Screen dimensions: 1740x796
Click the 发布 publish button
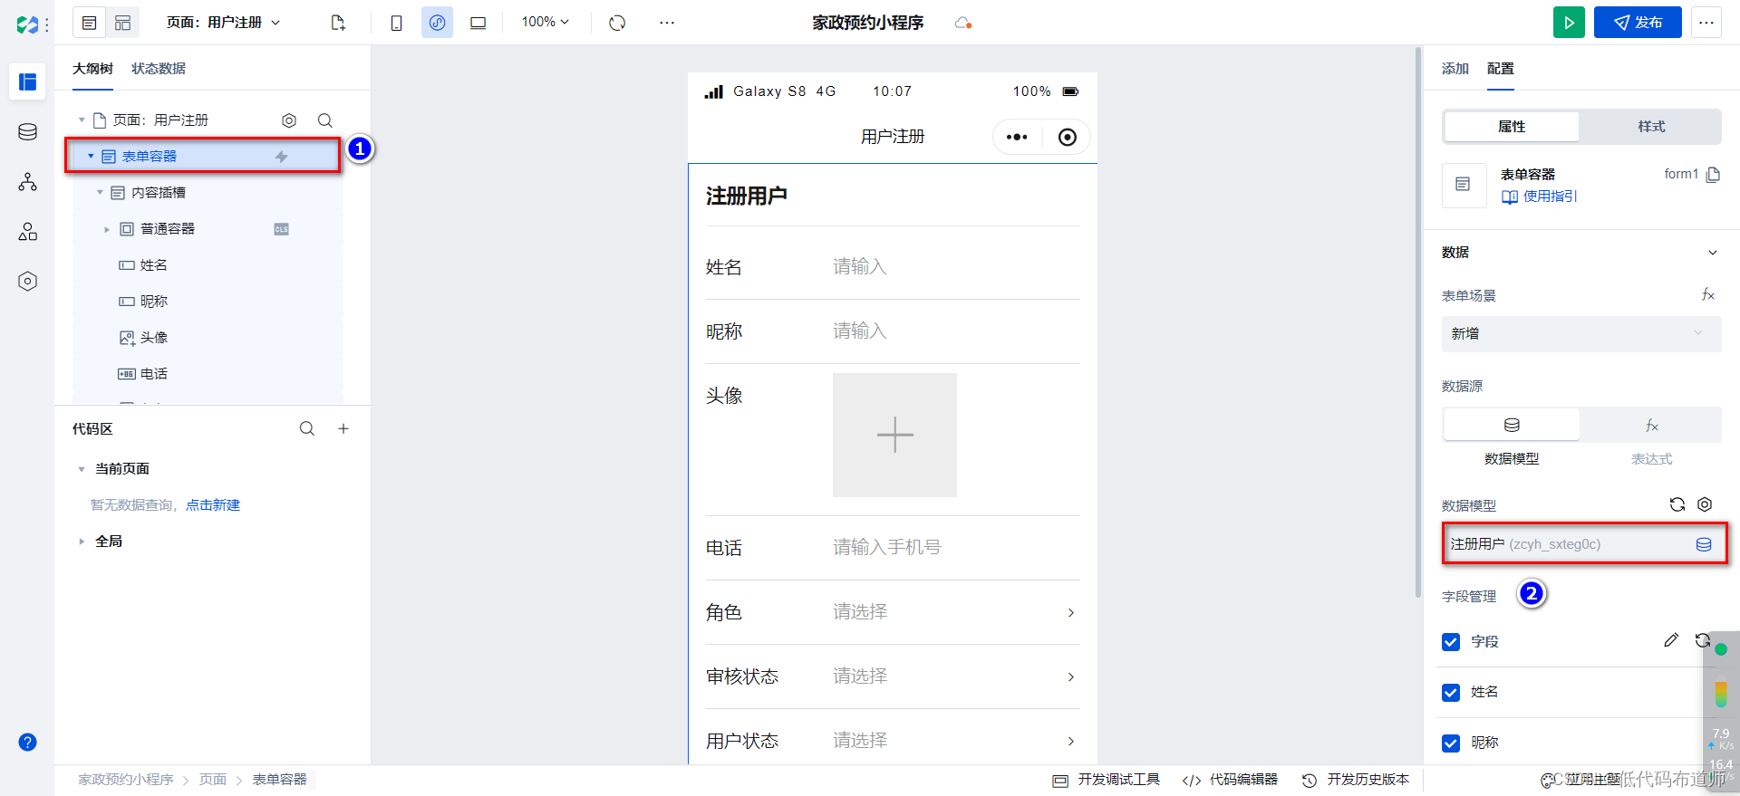click(x=1638, y=23)
